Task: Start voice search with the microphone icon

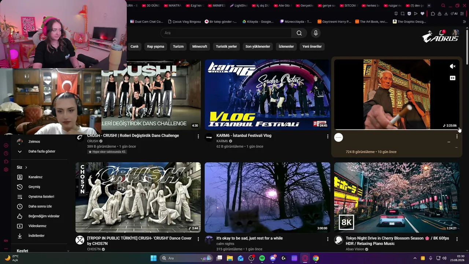Action: coord(316,33)
